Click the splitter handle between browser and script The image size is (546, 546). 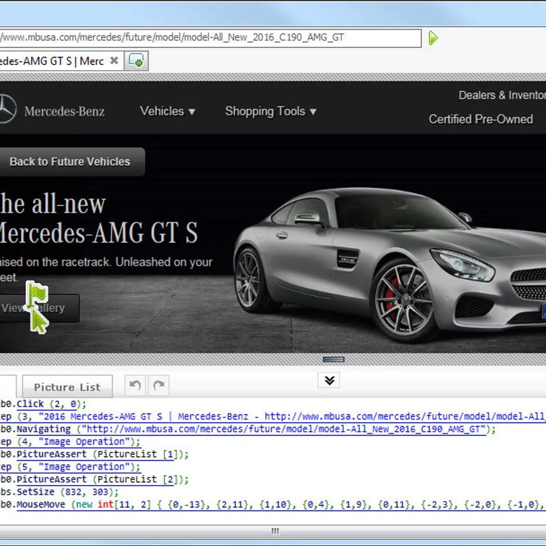click(x=334, y=359)
